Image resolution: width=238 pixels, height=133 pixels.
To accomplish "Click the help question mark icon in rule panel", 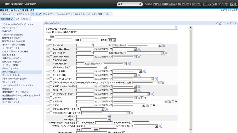I will click(176, 27).
